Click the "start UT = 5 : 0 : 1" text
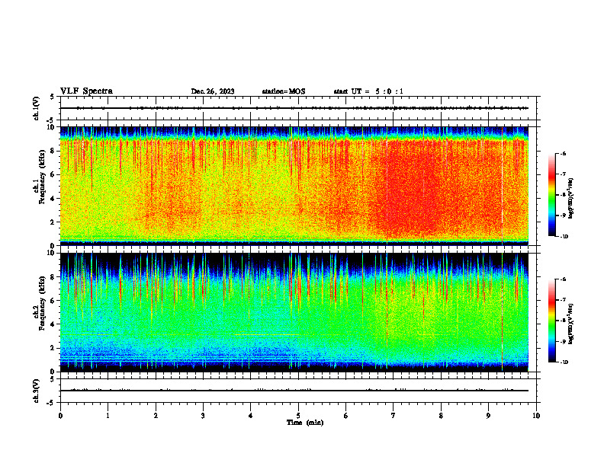Image resolution: width=604 pixels, height=466 pixels. coord(368,91)
